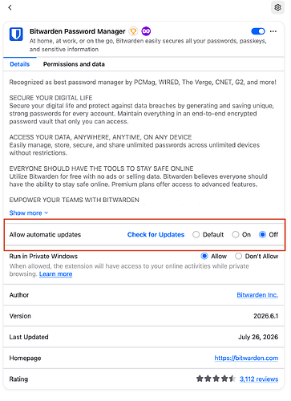Switch to the Details tab
The image size is (291, 401).
point(20,64)
